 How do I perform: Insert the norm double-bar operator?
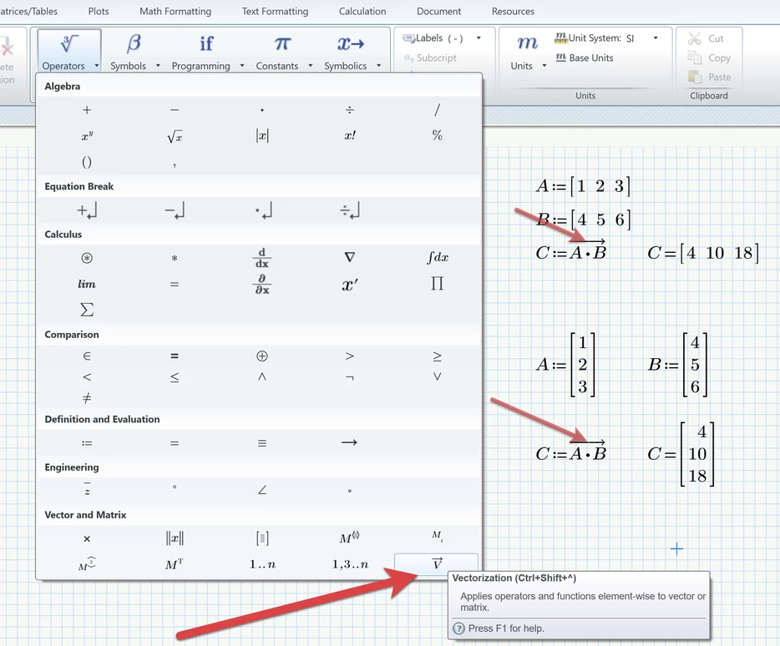(175, 538)
